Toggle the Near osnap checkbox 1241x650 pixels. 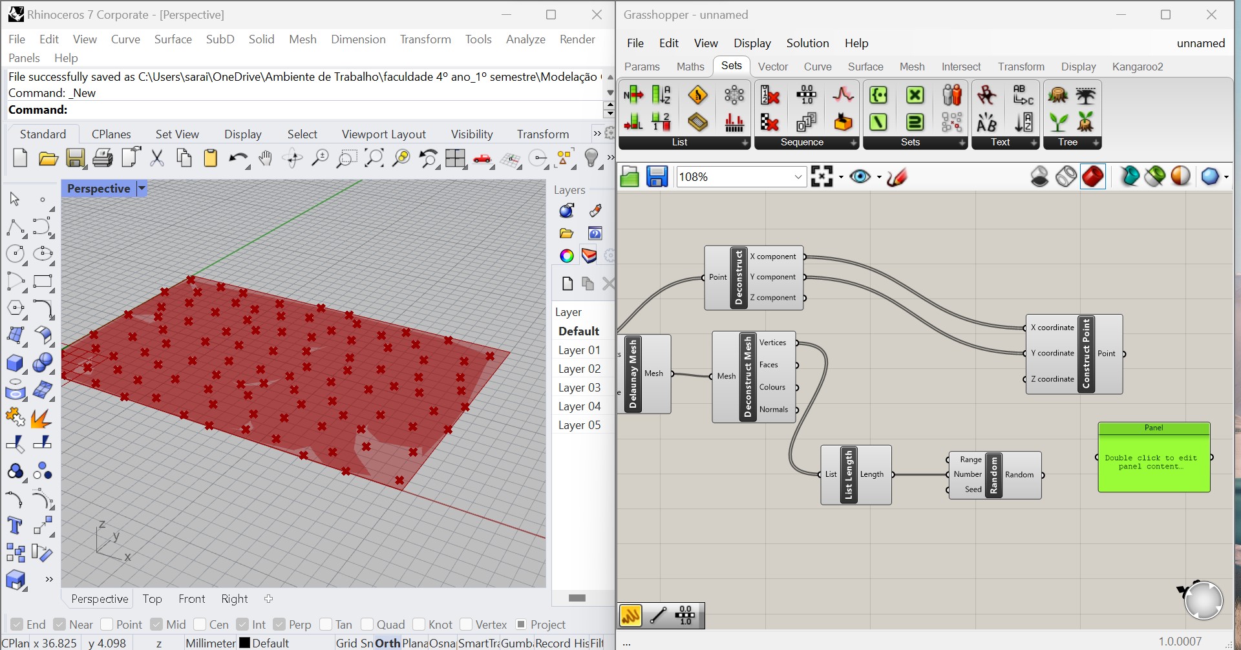point(59,624)
